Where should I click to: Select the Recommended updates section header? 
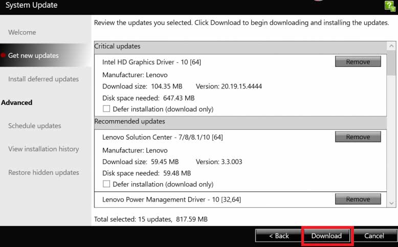(240, 123)
